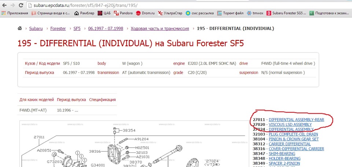Open the Subaru Forester SG5 bookmark
This screenshot has width=352, height=167.
[x=286, y=13]
